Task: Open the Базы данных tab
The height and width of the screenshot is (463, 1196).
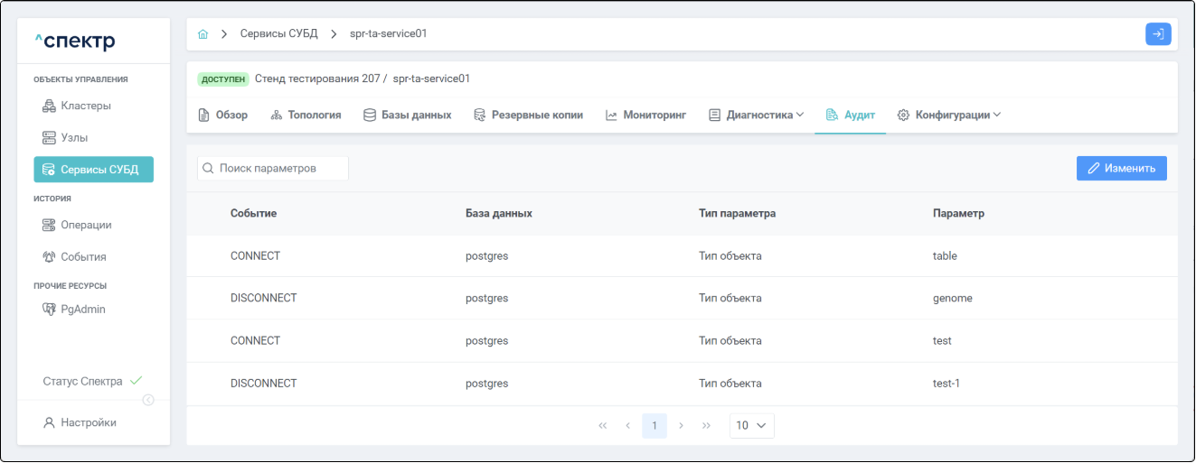Action: (x=407, y=116)
